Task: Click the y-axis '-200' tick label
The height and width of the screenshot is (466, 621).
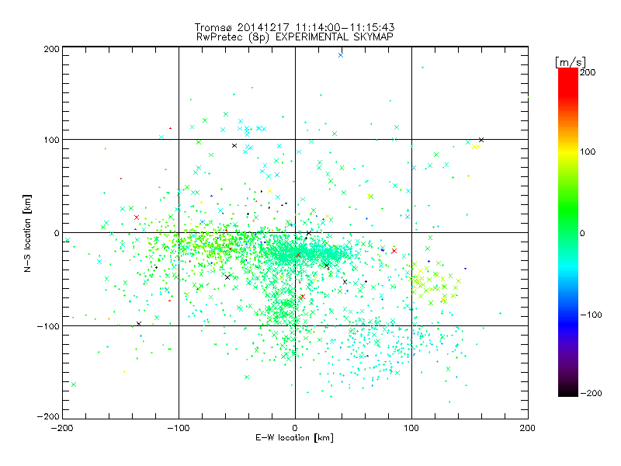Action: point(49,416)
